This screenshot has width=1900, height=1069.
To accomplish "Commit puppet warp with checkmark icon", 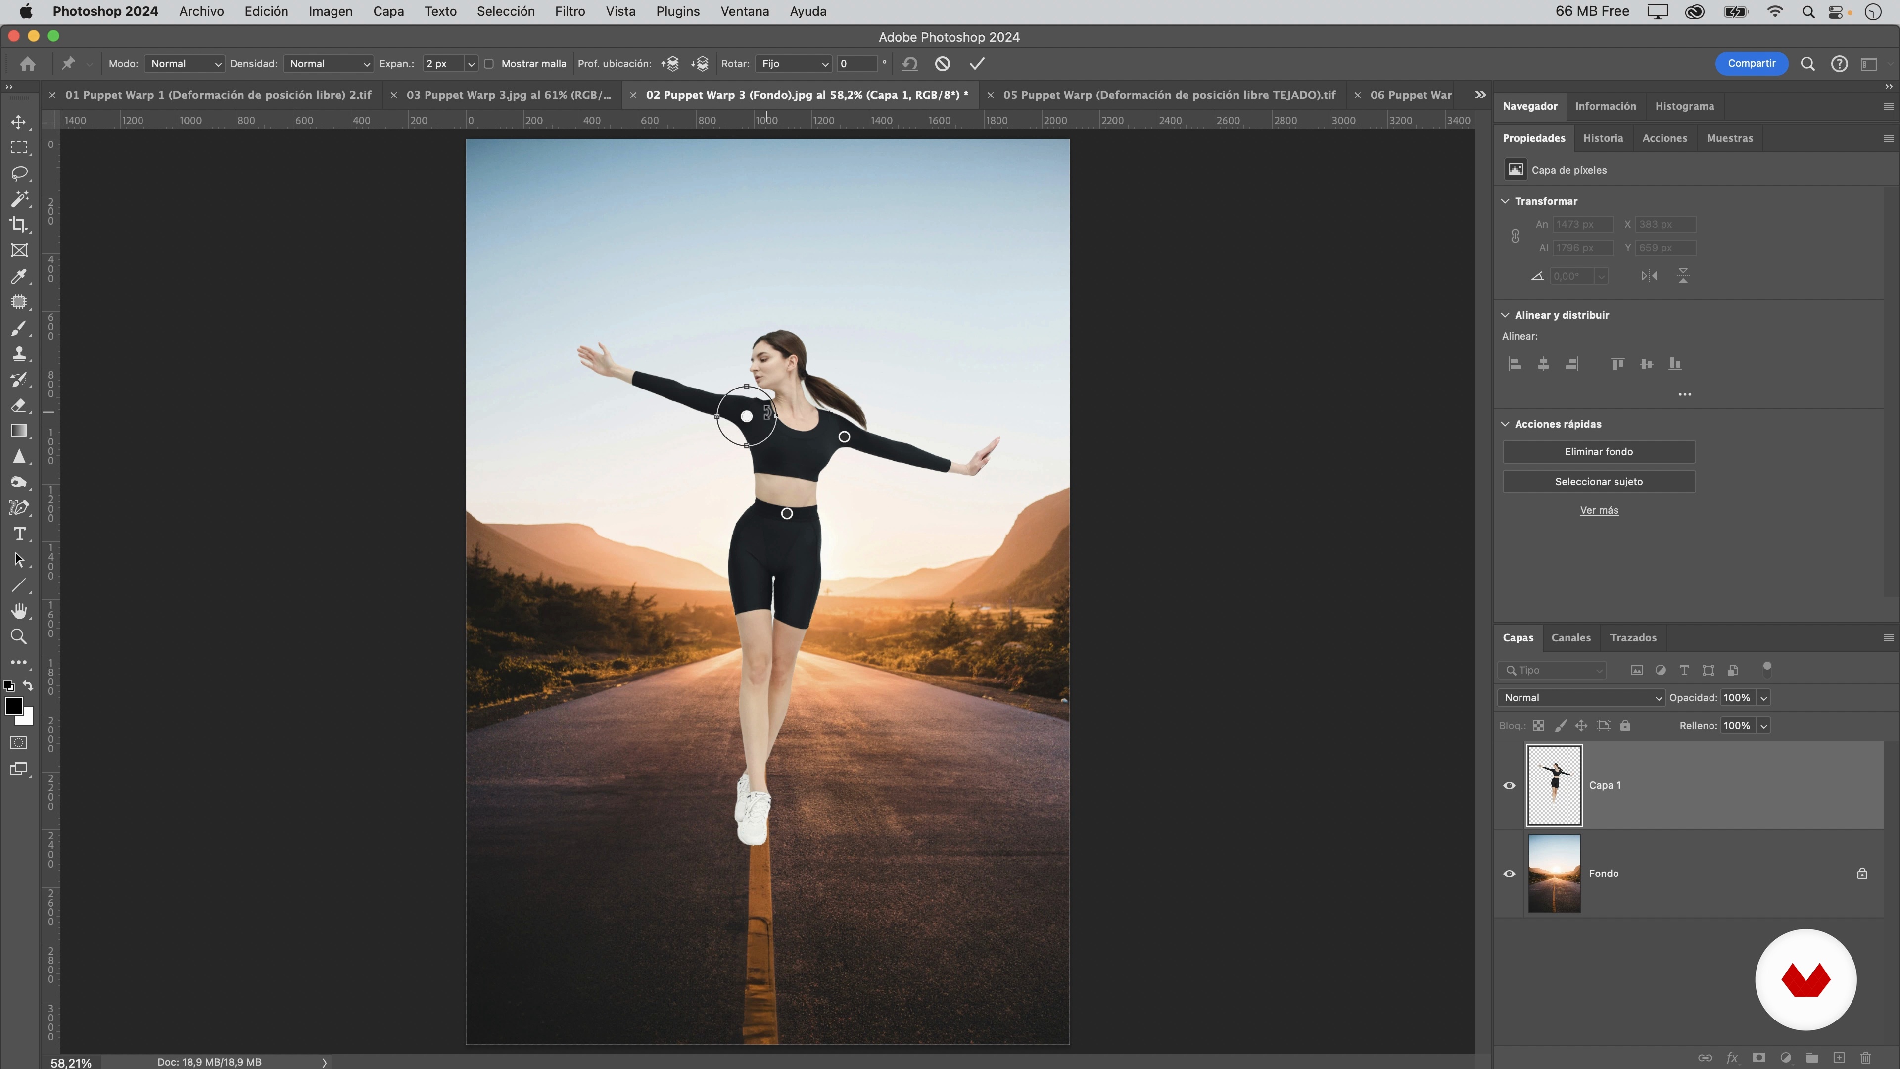I will click(977, 64).
